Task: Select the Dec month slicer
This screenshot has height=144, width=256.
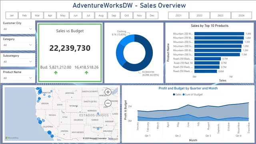Action: coord(152,16)
